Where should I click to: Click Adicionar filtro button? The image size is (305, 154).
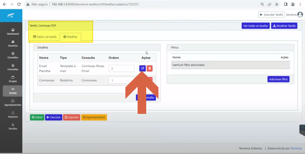(x=278, y=79)
